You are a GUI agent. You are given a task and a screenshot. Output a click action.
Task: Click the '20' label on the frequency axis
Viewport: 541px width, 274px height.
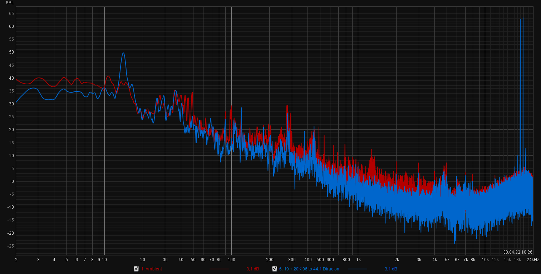[143, 259]
